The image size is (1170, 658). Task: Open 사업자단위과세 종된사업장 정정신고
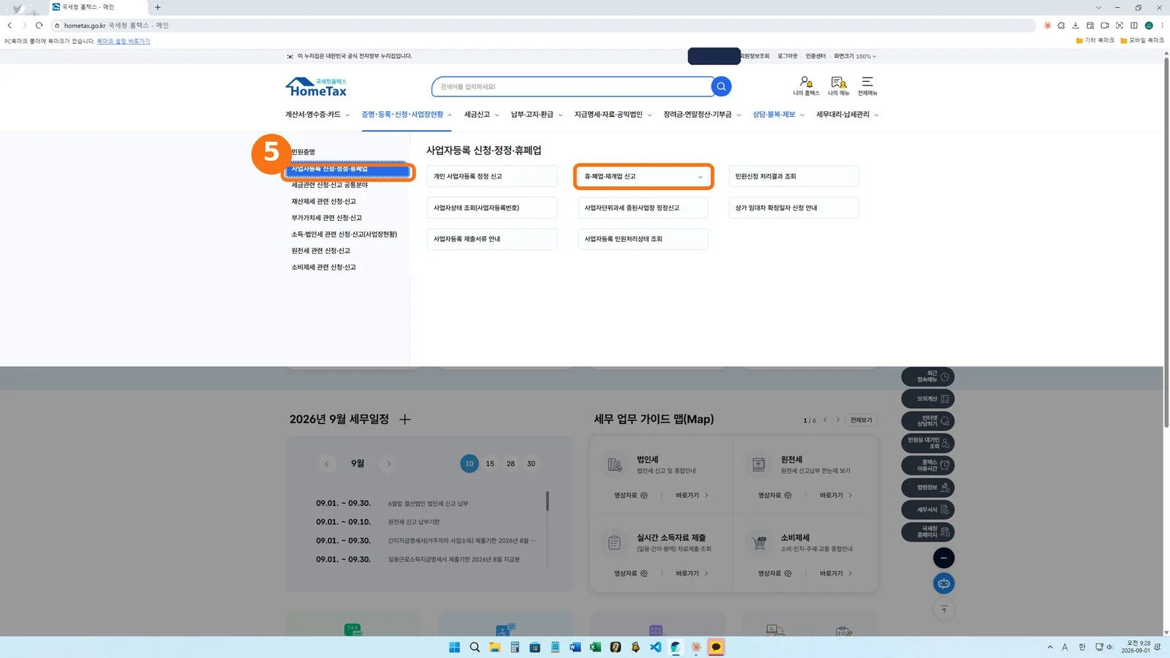coord(643,208)
